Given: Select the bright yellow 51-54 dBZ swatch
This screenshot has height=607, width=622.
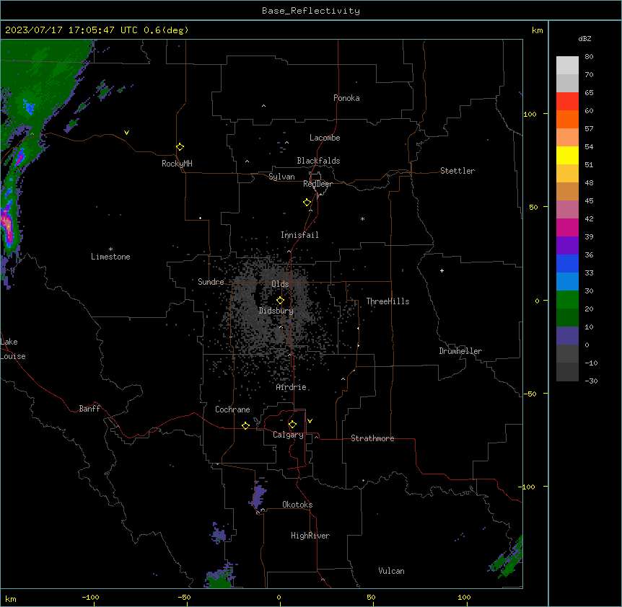Looking at the screenshot, I should pos(567,155).
